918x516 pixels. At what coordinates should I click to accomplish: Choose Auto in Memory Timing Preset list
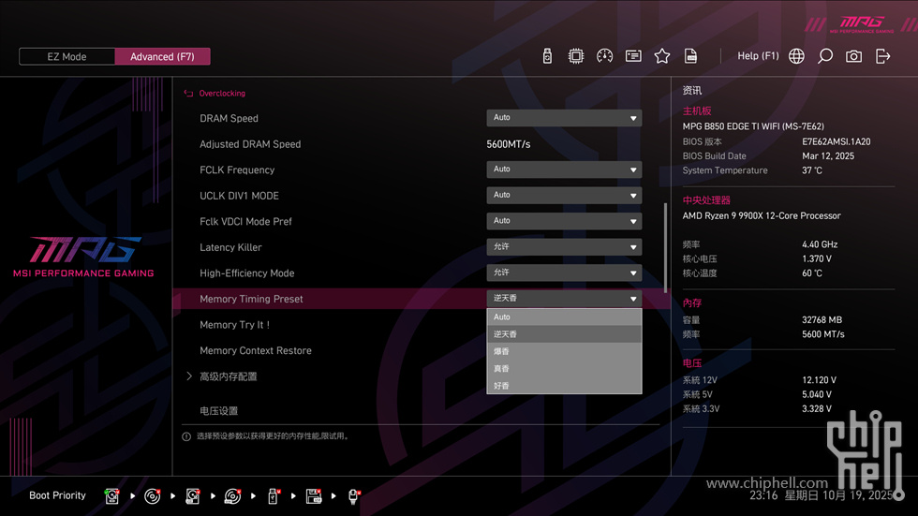tap(564, 317)
